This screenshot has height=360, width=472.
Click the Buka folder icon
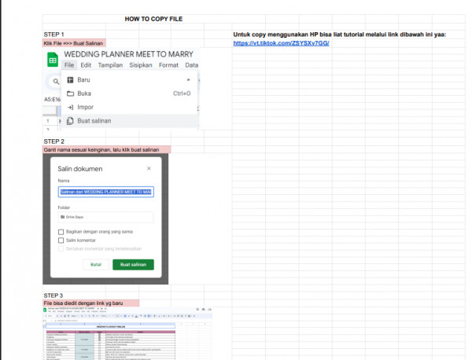(x=70, y=94)
